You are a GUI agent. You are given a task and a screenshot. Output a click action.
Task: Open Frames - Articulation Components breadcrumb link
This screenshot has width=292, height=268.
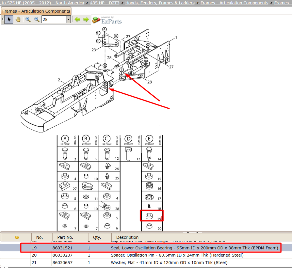coord(234,3)
